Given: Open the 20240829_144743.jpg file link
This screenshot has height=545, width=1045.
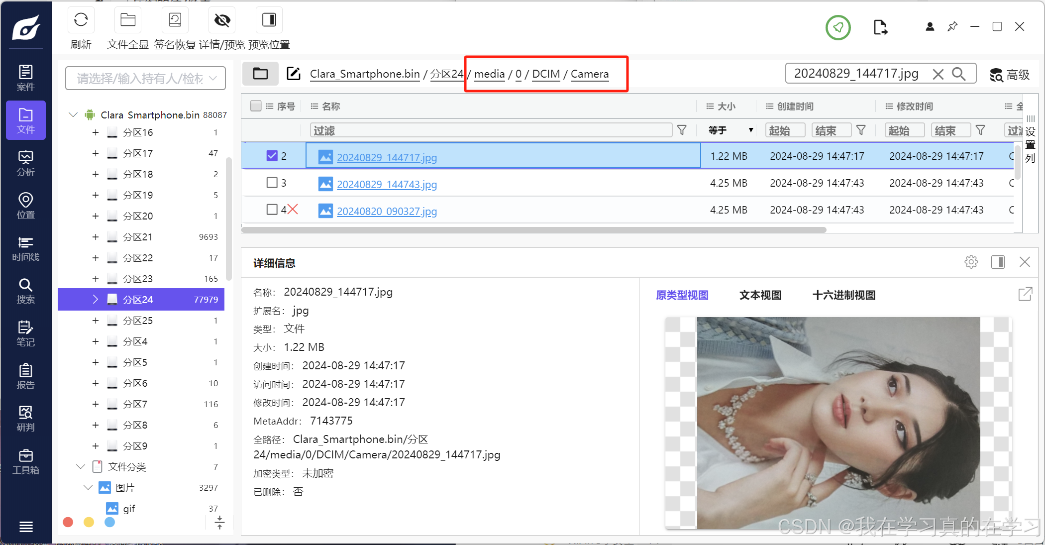Looking at the screenshot, I should pyautogui.click(x=387, y=185).
